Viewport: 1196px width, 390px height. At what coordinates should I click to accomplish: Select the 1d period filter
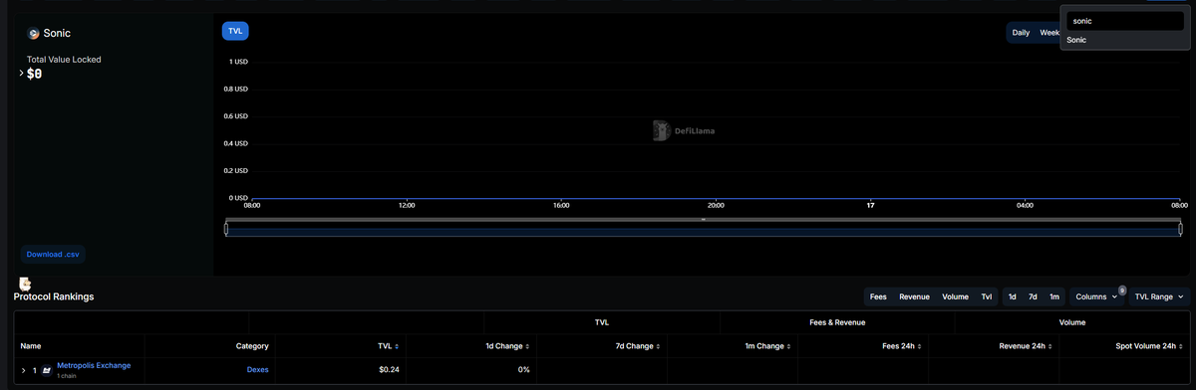click(1013, 296)
